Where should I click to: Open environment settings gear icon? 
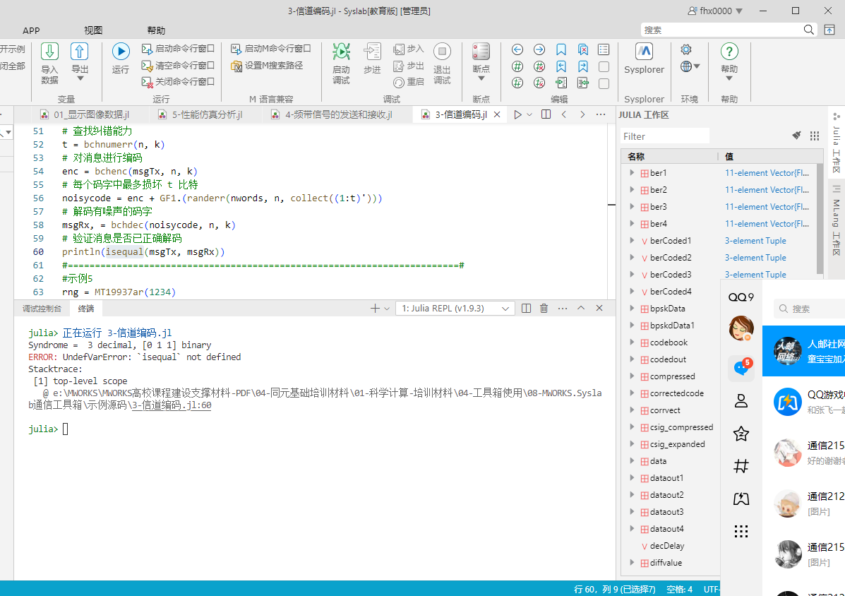click(685, 49)
